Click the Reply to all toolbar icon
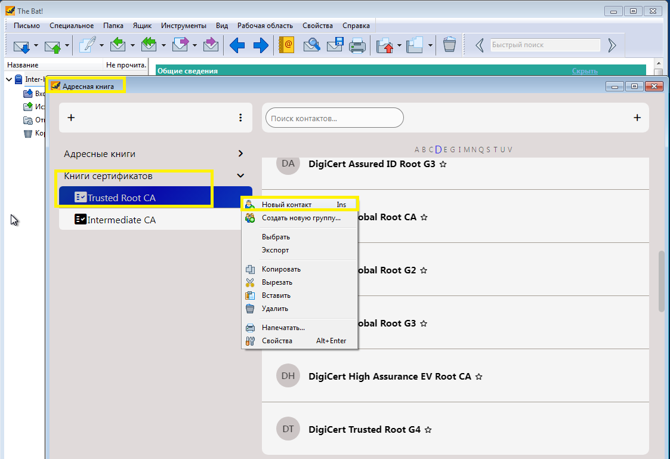Screen dimensions: 670x459 click(x=149, y=45)
